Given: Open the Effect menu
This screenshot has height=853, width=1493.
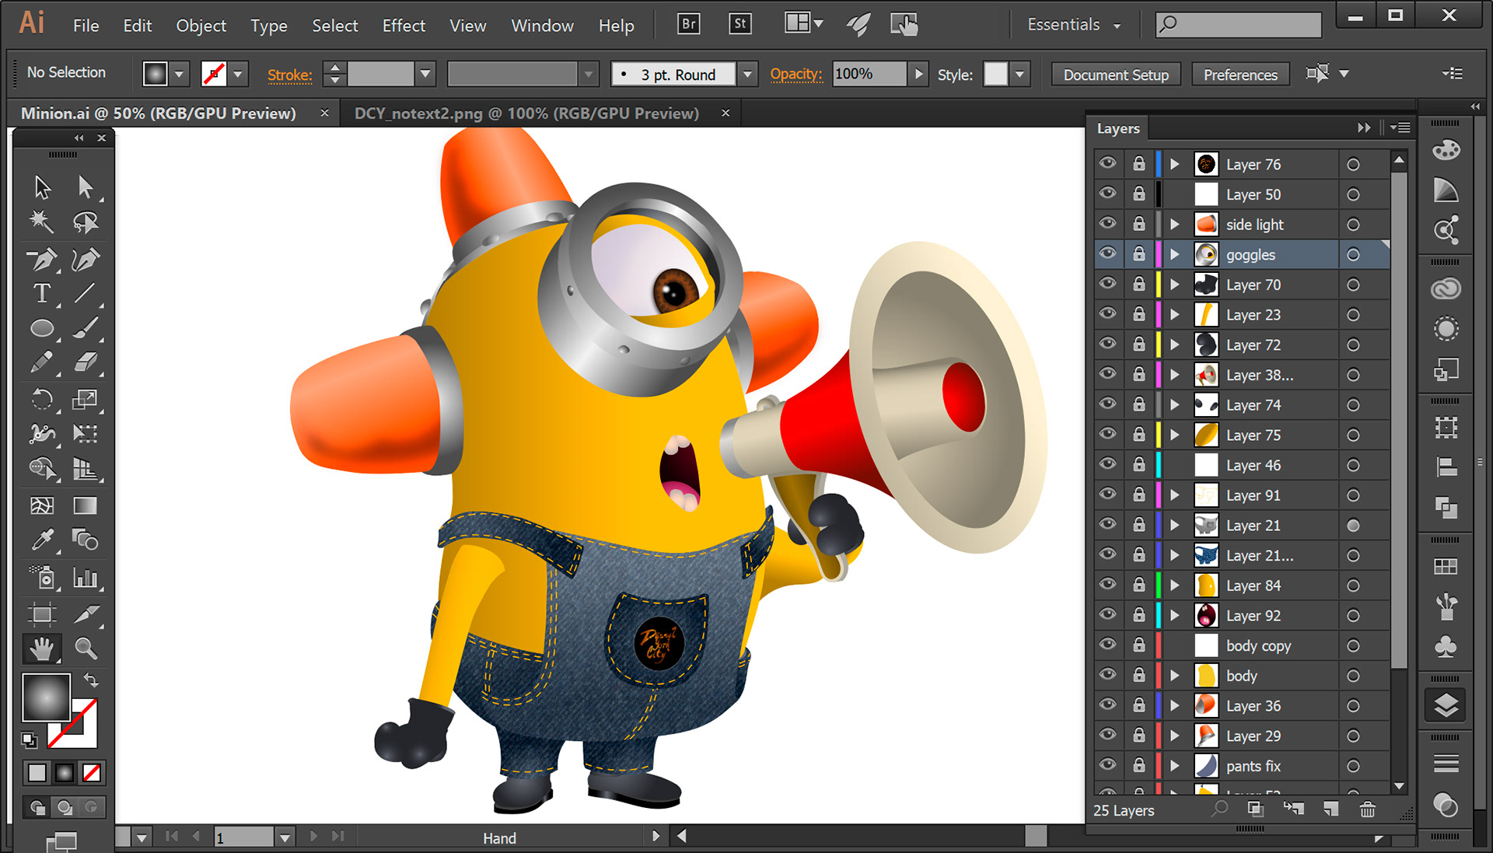Looking at the screenshot, I should click(404, 26).
